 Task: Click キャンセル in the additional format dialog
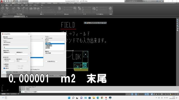[16, 72]
